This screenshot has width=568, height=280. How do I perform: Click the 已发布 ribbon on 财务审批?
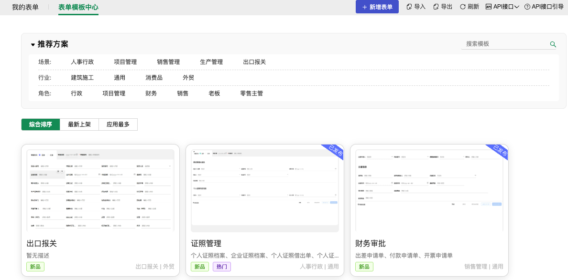(500, 151)
